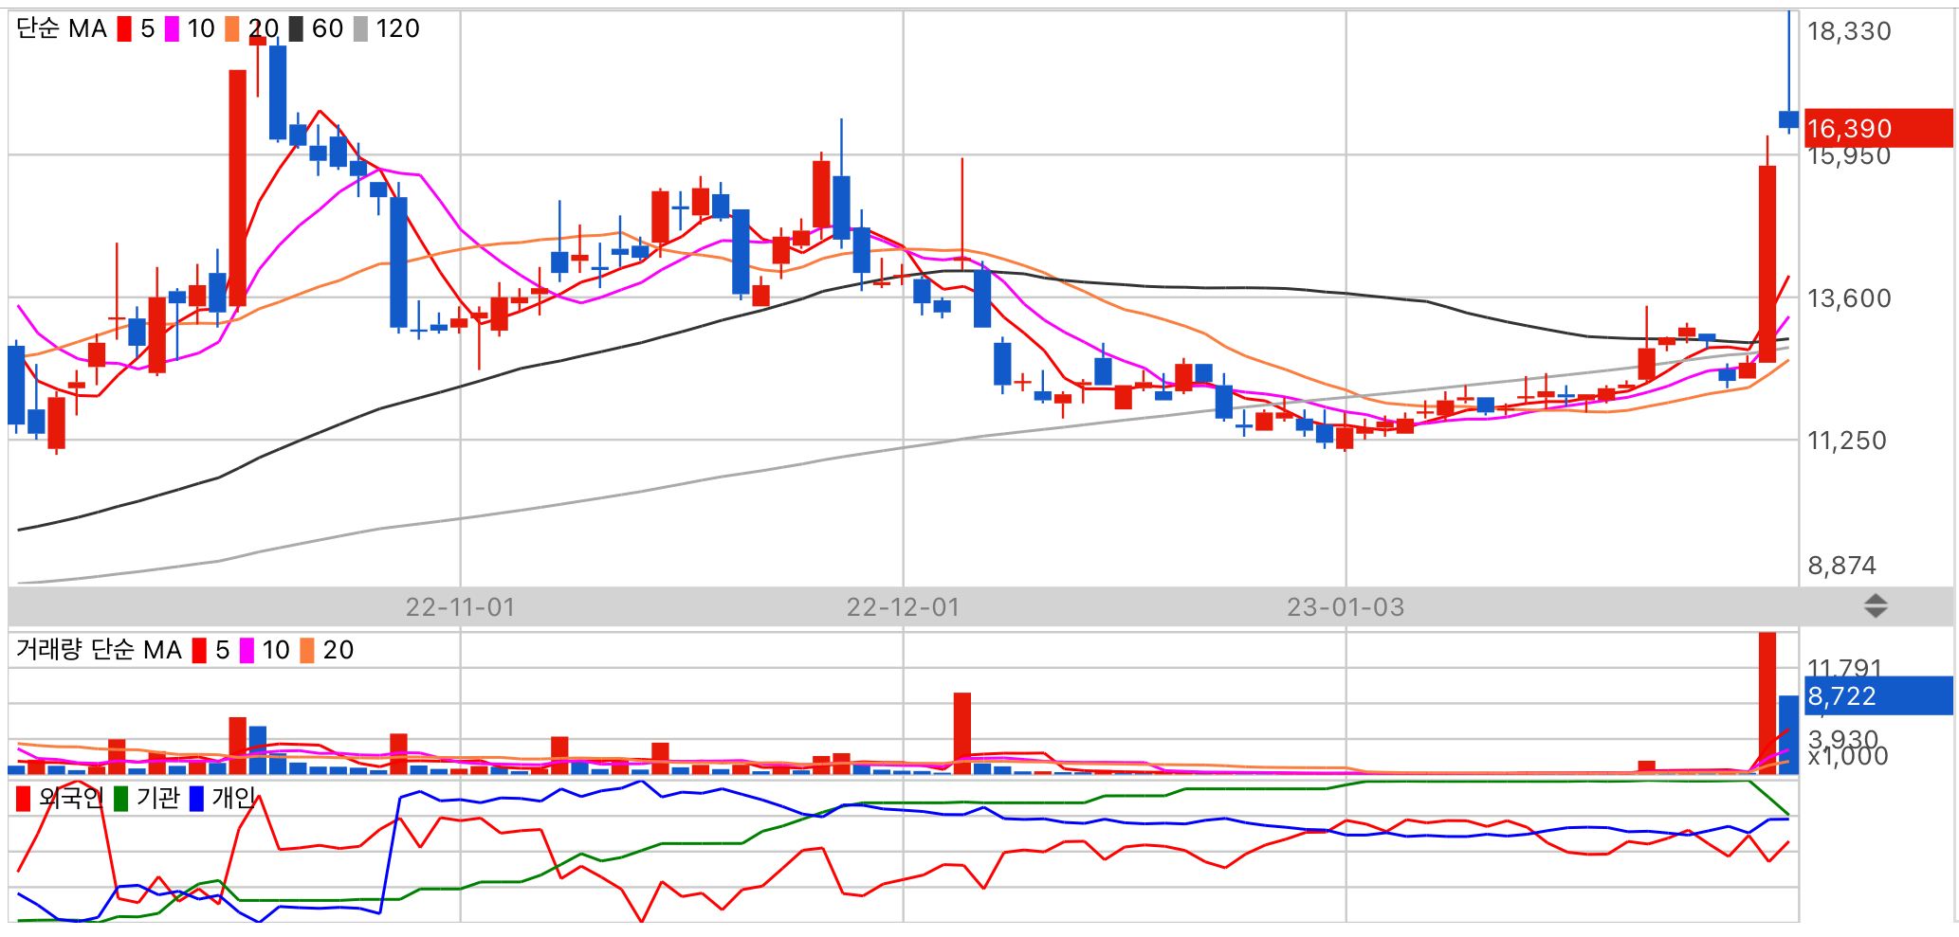The width and height of the screenshot is (1959, 937).
Task: Click the red volume MA 5 swatch
Action: point(199,651)
